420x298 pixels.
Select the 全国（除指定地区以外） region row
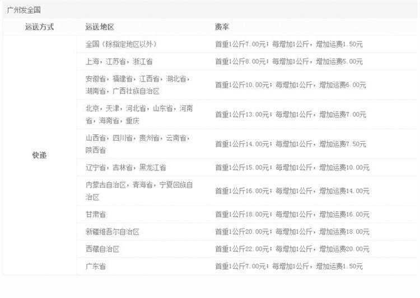click(121, 44)
